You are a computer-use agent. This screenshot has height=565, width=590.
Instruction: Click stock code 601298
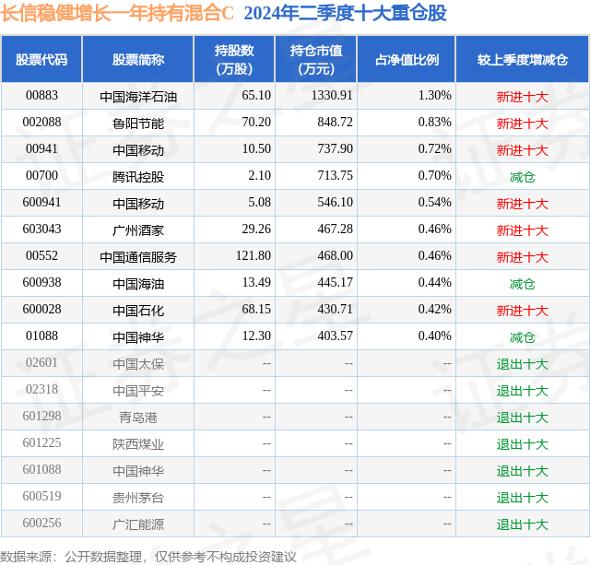click(x=41, y=416)
